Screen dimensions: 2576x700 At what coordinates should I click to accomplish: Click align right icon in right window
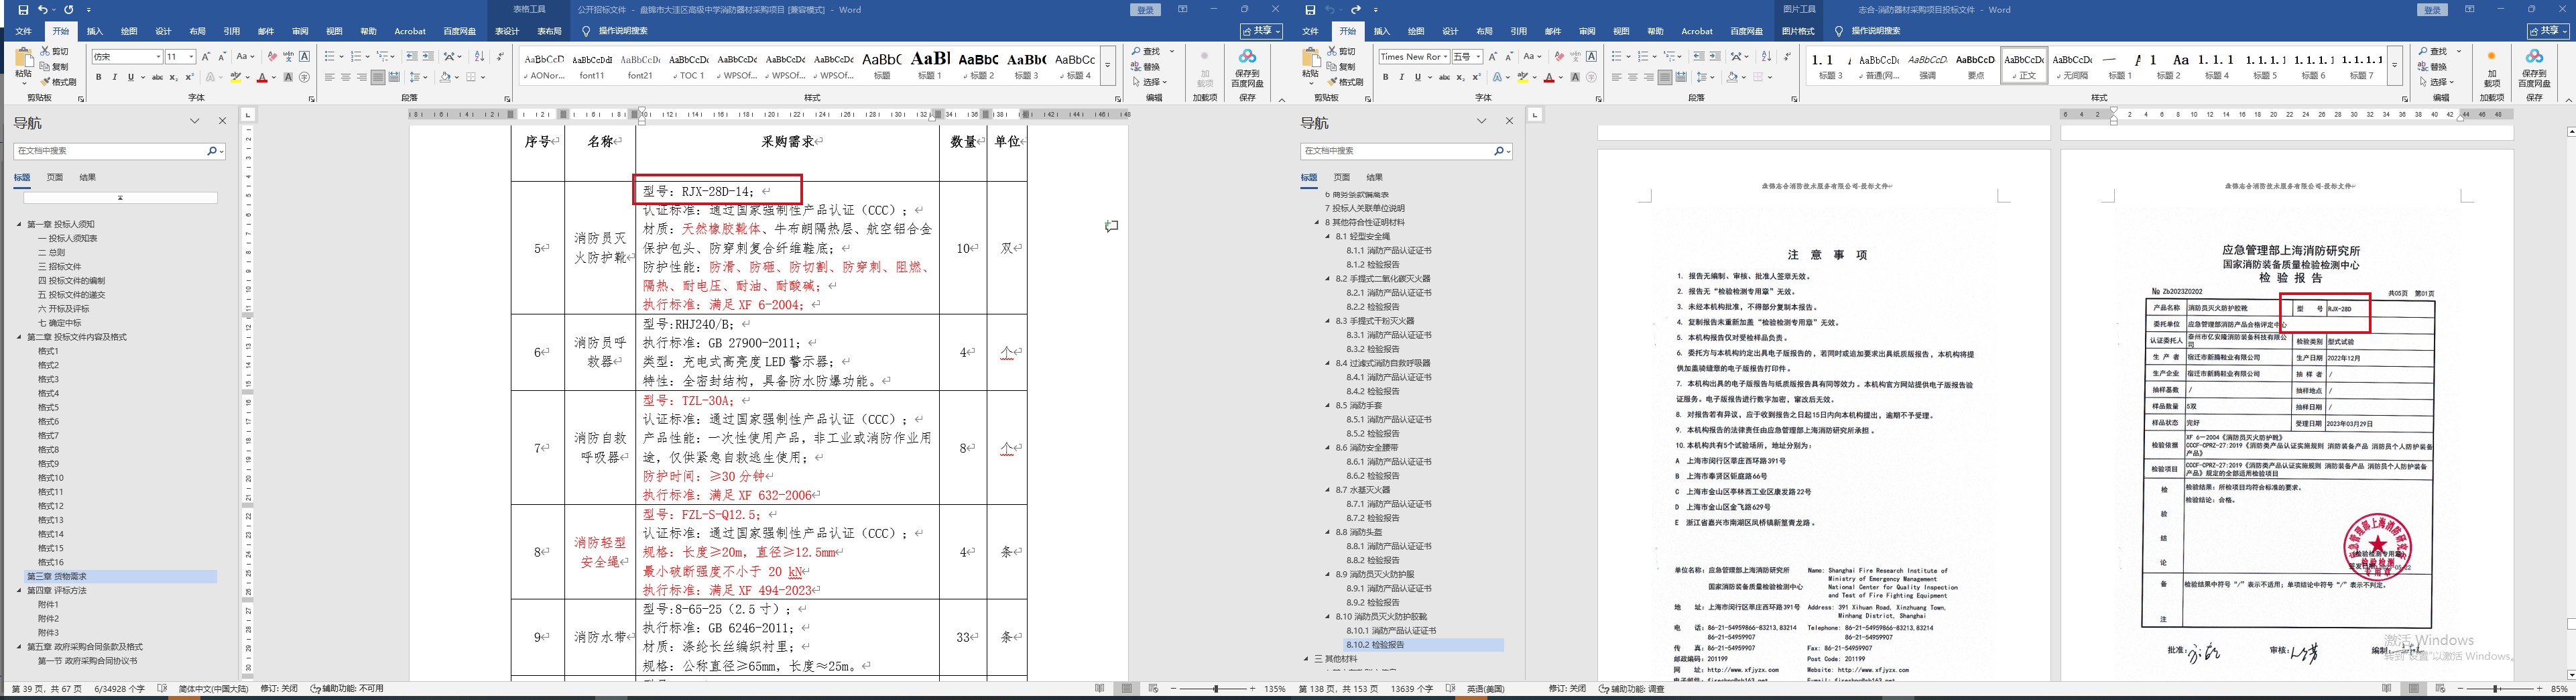[1648, 77]
